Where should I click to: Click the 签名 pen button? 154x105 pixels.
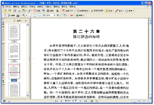coord(119,11)
